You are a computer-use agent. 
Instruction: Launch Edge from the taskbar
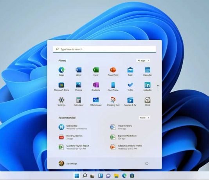(x=124, y=176)
